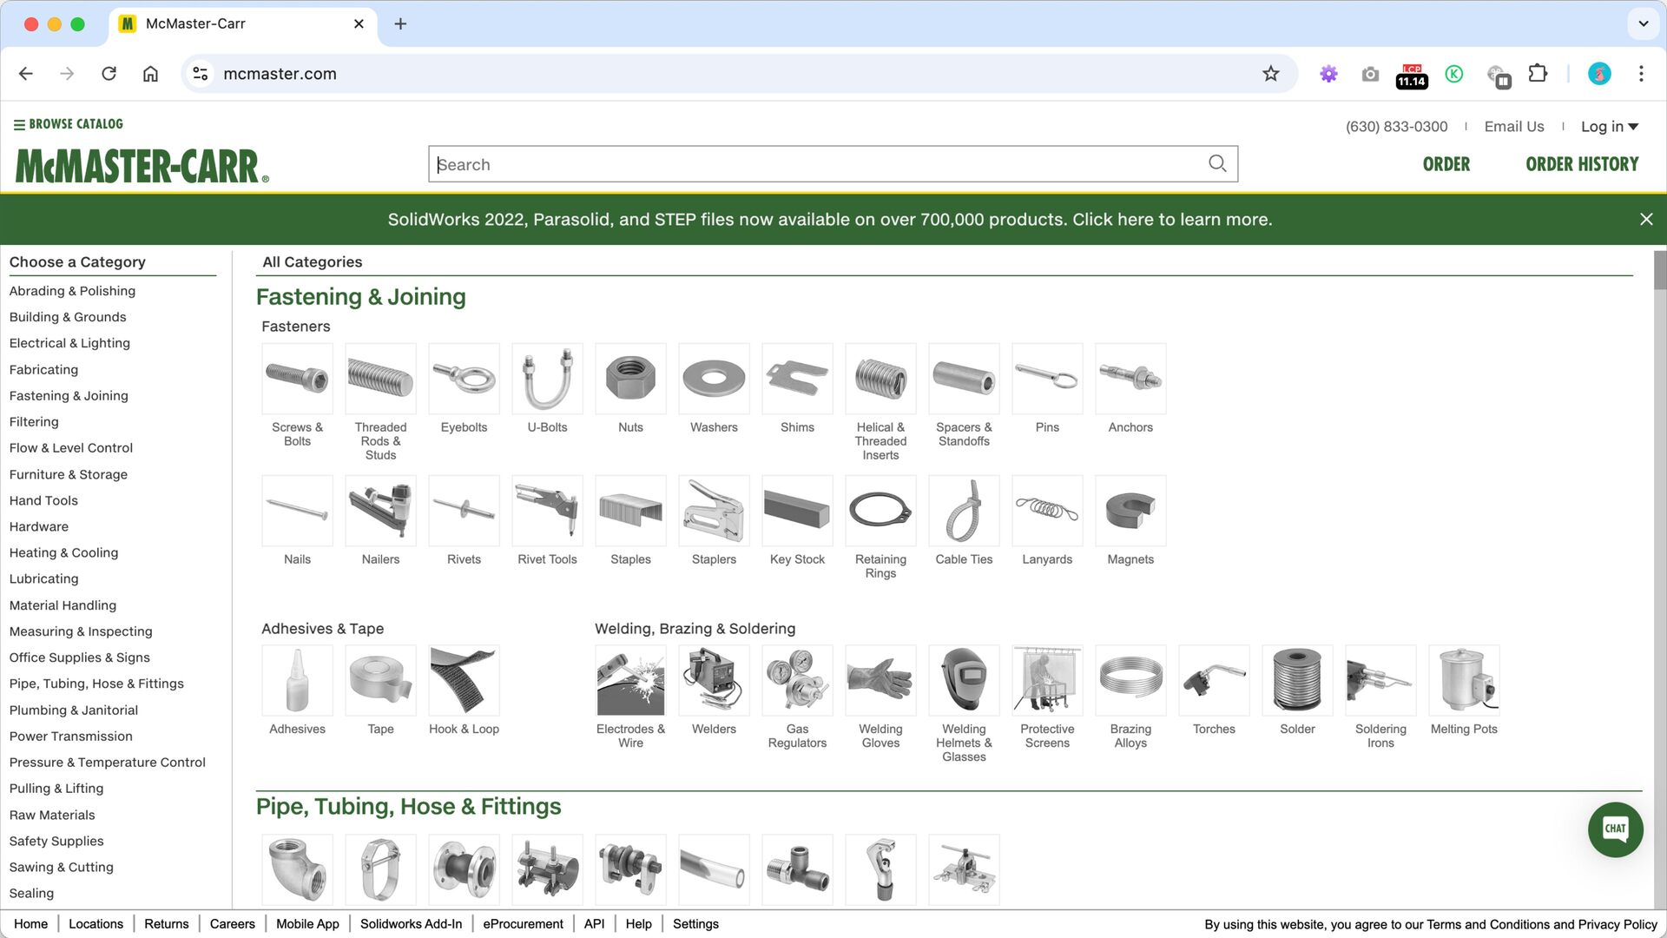Image resolution: width=1667 pixels, height=938 pixels.
Task: Open browser Extensions puzzle icon
Action: (1538, 74)
